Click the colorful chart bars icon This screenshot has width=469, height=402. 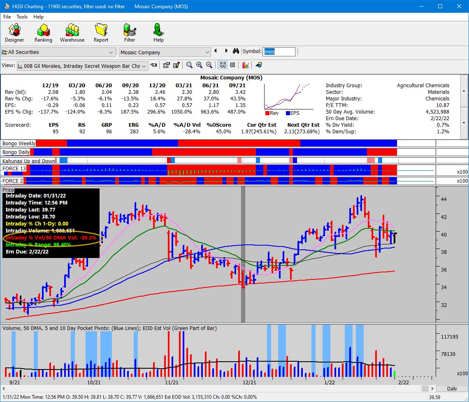pos(245,65)
